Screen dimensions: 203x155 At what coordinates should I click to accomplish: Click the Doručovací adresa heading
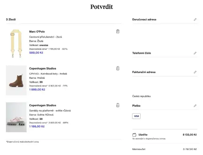click(144, 19)
